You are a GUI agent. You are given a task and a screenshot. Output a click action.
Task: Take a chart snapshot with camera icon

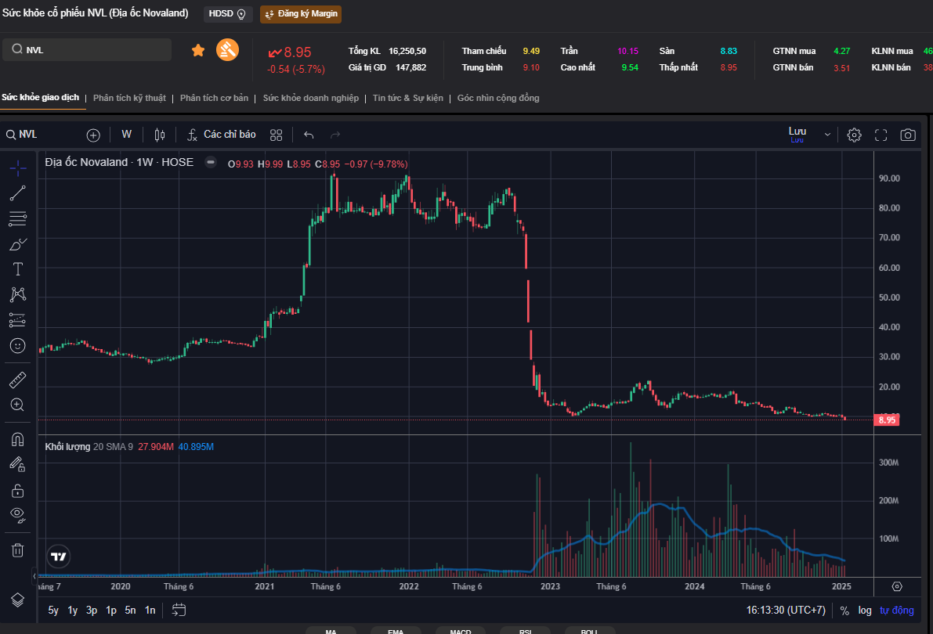click(x=907, y=135)
